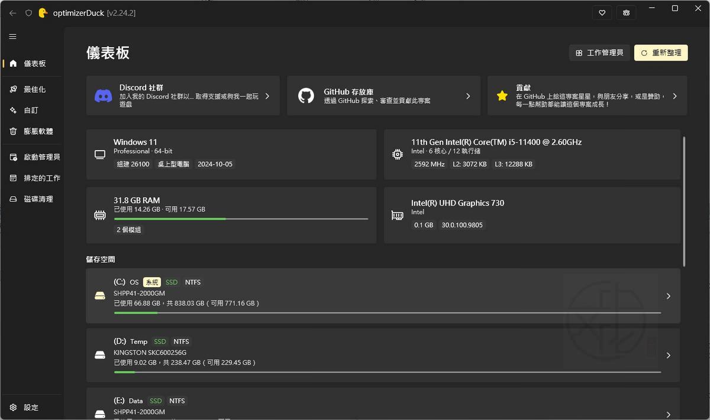
Task: Click the KINGSTON SKC600256G drive name
Action: point(150,353)
